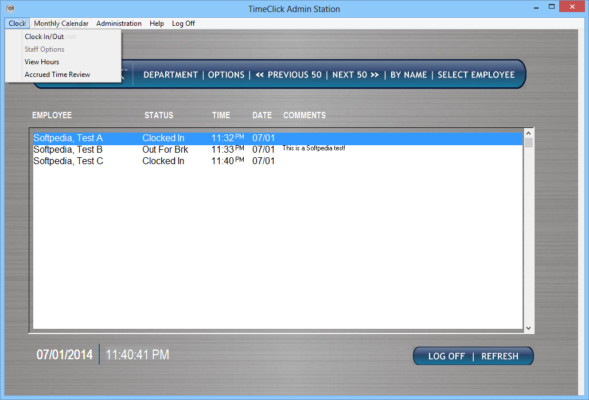
Task: Open the Administration menu
Action: coord(119,24)
